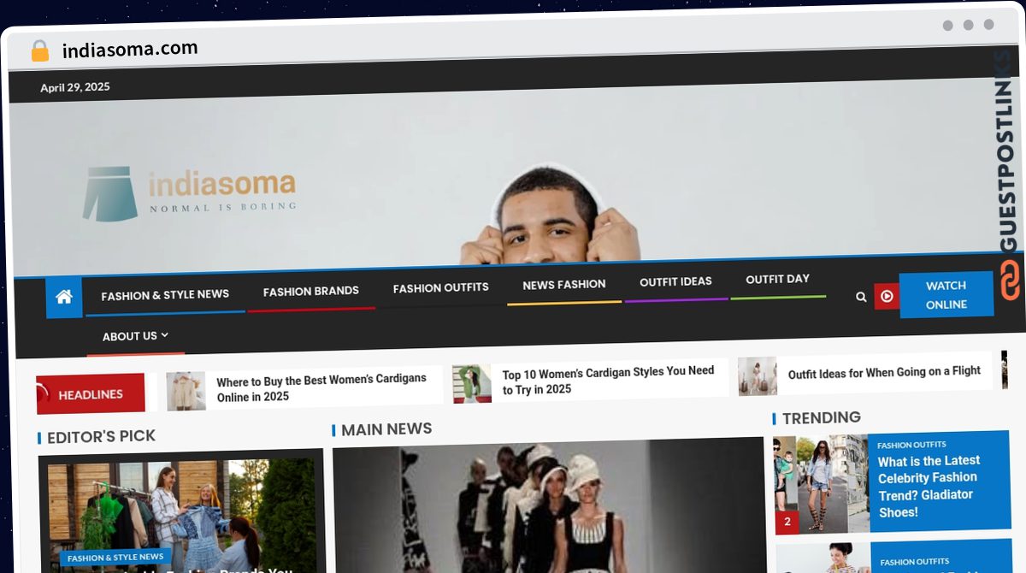Click the home icon in navigation bar

coord(64,298)
